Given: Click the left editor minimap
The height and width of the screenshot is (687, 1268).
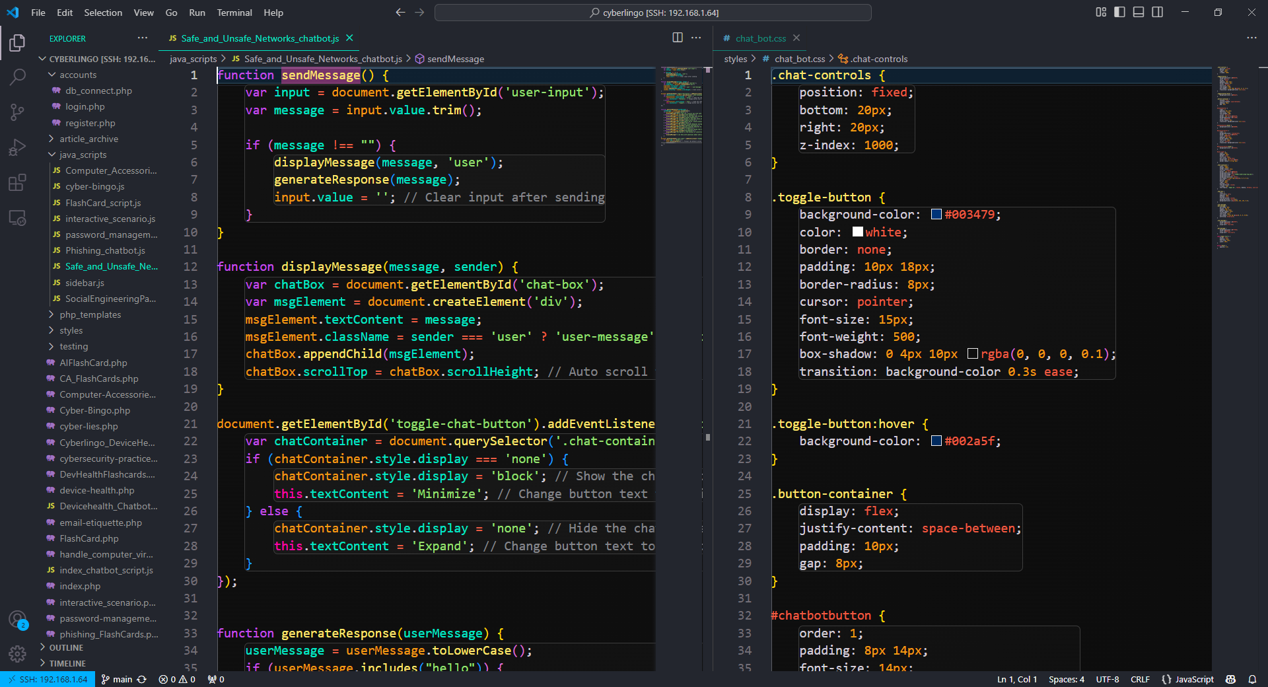Looking at the screenshot, I should point(682,106).
